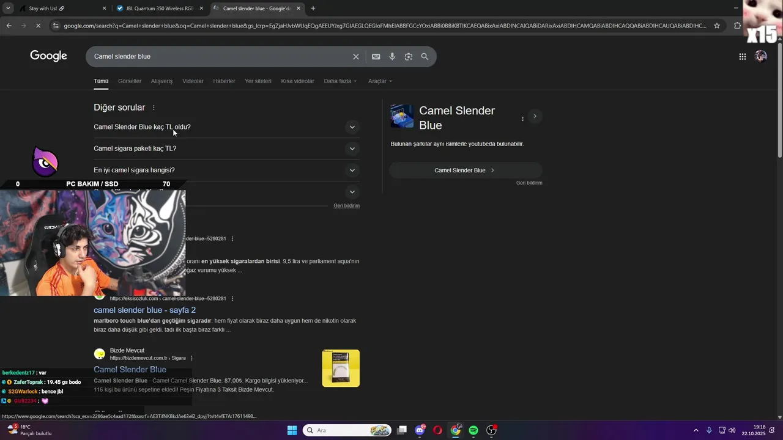View site information next to the URL
The image size is (783, 440).
(x=56, y=26)
